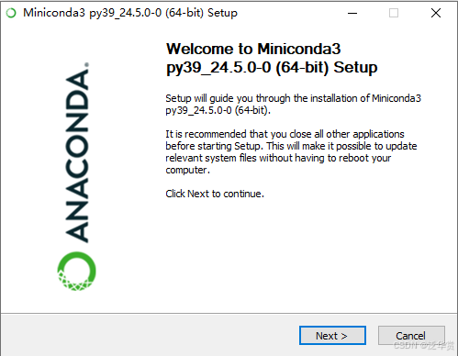Click the "Click Next to continue." text
Viewport: 458px width, 356px height.
click(x=215, y=194)
